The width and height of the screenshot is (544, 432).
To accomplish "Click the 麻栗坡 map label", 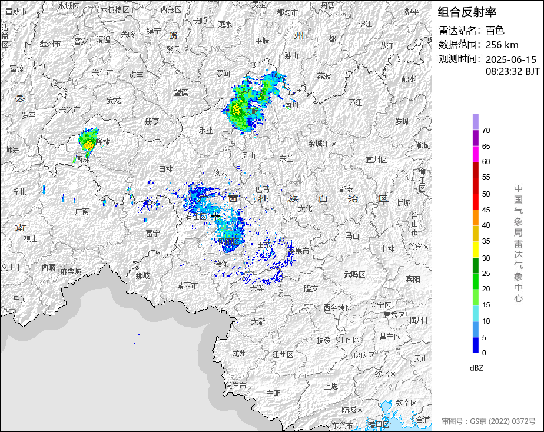I will pos(71,271).
